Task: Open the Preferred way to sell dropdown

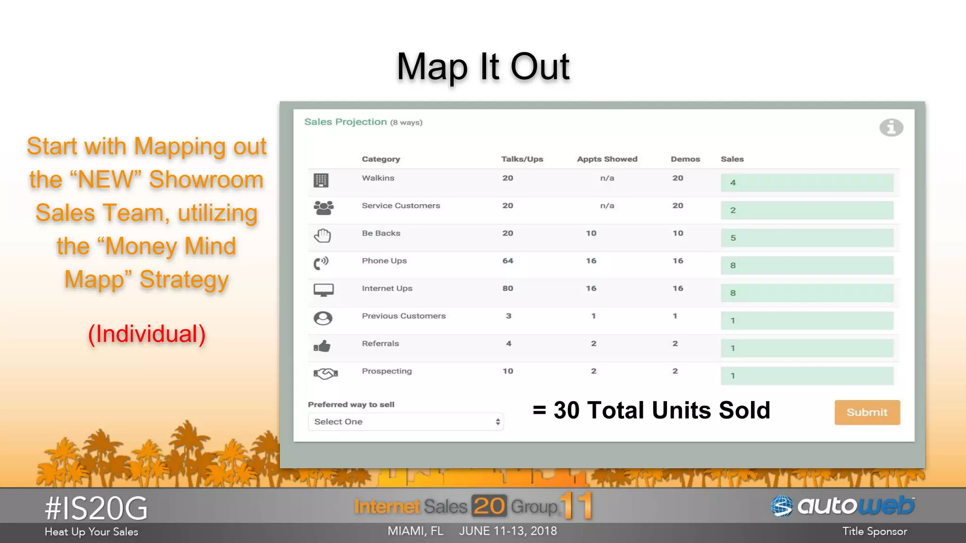Action: (x=406, y=421)
